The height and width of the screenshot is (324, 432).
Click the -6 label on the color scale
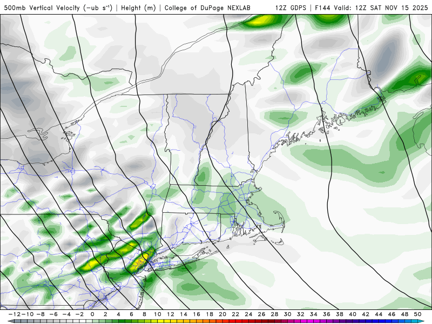pos(53,314)
